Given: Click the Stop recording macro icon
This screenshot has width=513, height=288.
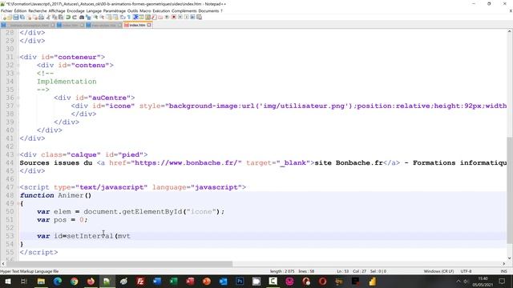Looking at the screenshot, I should click(x=180, y=17).
